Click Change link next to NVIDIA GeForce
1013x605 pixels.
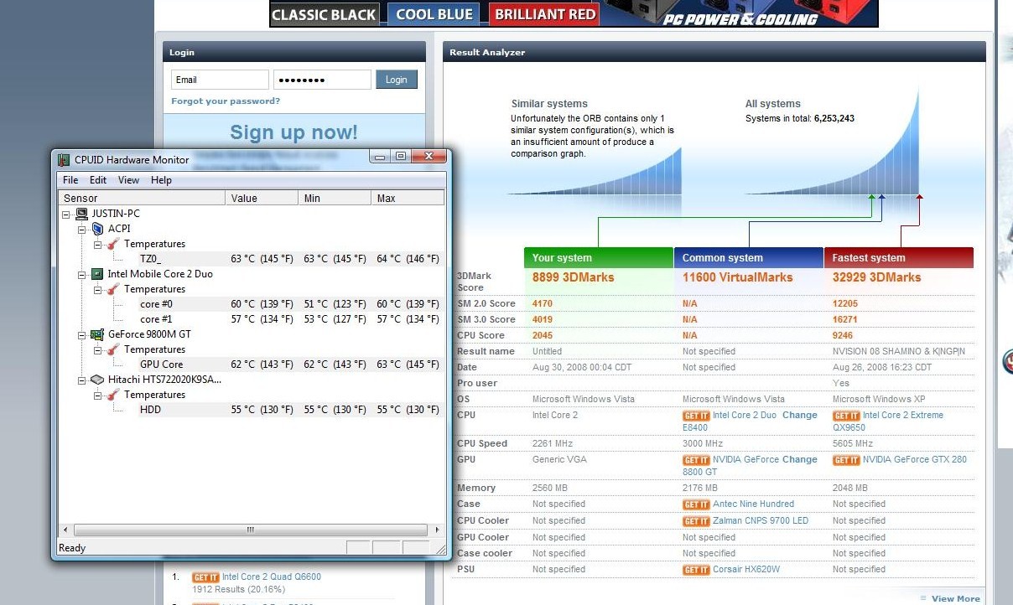800,460
